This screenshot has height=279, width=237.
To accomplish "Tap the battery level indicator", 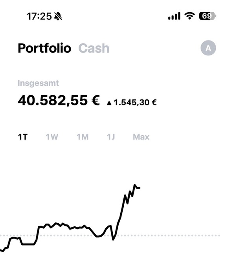I will click(x=207, y=16).
